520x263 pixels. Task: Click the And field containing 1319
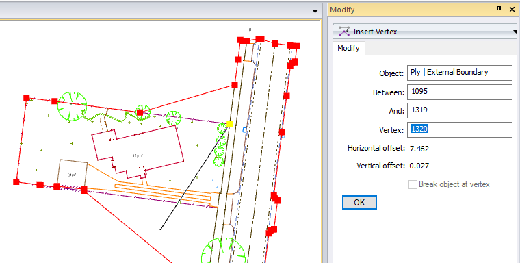460,110
